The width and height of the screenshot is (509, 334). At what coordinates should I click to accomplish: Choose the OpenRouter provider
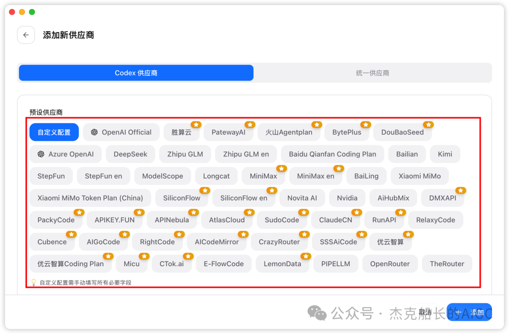click(x=390, y=264)
